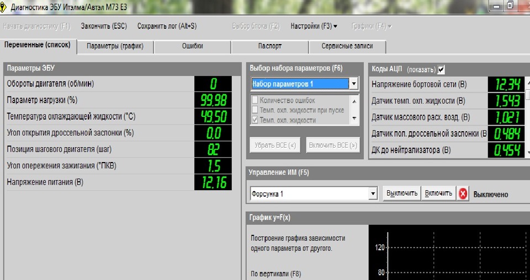Click Датчик пол. дроссельной заслонки value 0.484

coord(506,134)
